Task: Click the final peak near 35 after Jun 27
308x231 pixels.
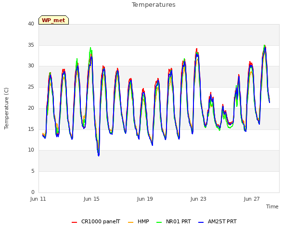Action: click(x=265, y=46)
